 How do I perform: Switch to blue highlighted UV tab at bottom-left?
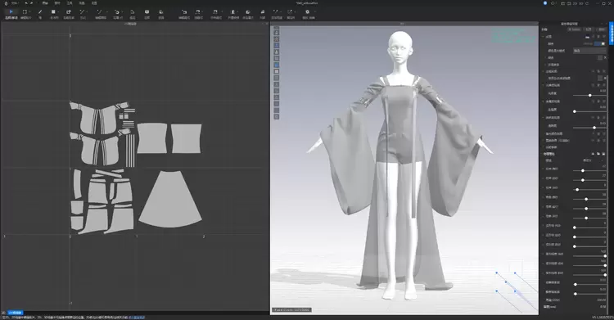coord(16,313)
